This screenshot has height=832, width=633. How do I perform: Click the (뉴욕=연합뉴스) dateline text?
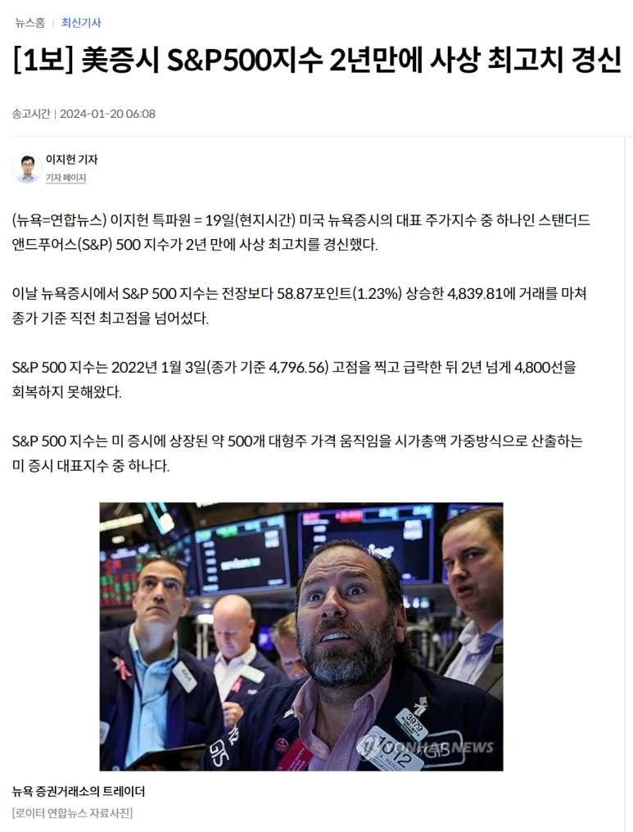[60, 219]
